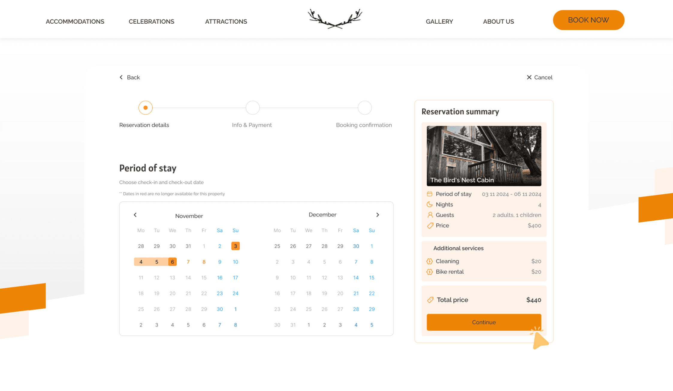This screenshot has width=673, height=391.
Task: Pick December 14 in the calendar
Action: [x=356, y=278]
